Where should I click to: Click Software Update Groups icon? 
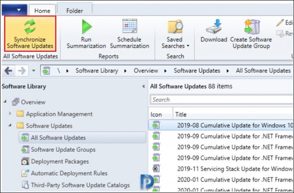25,149
